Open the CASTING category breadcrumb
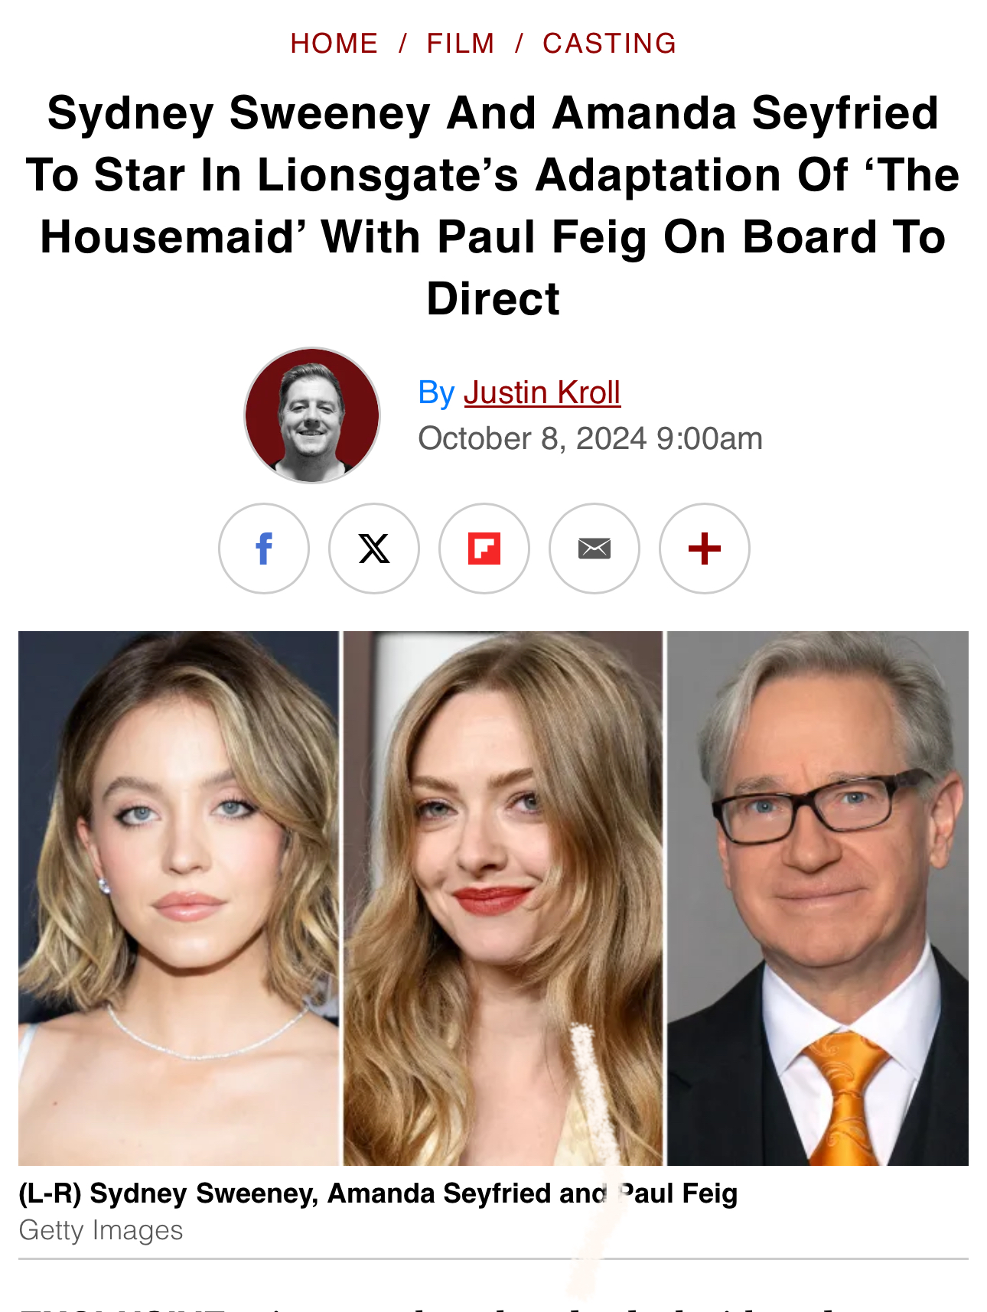 click(x=610, y=44)
